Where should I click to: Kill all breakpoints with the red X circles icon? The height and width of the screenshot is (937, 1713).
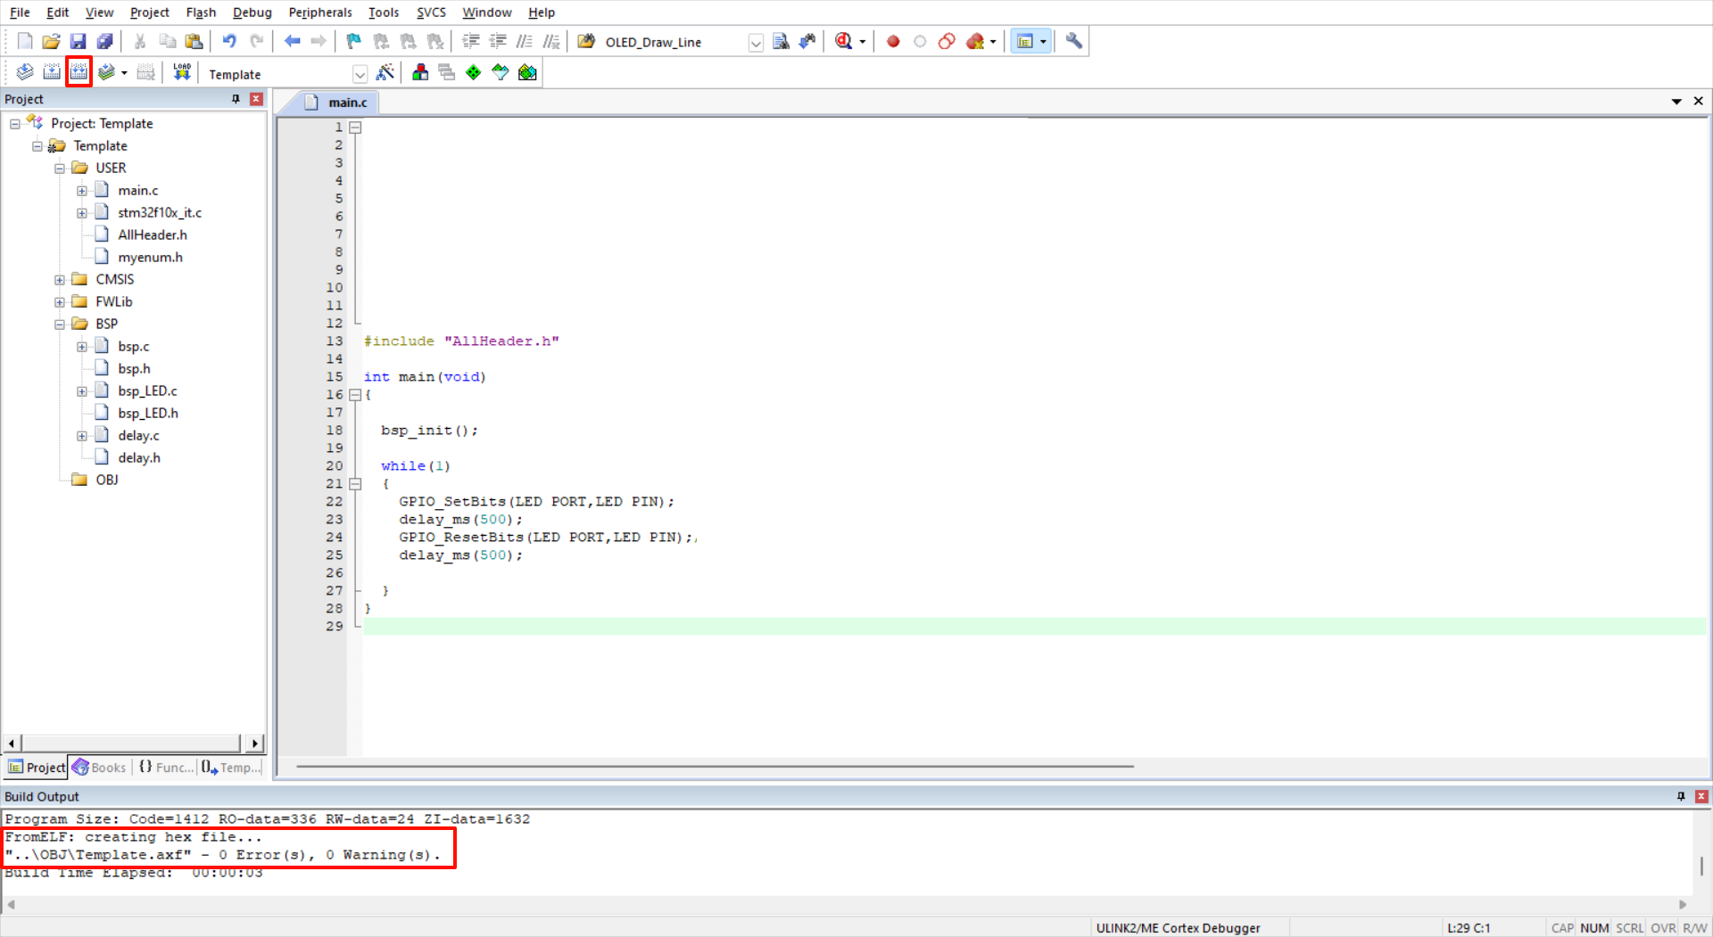click(x=975, y=41)
